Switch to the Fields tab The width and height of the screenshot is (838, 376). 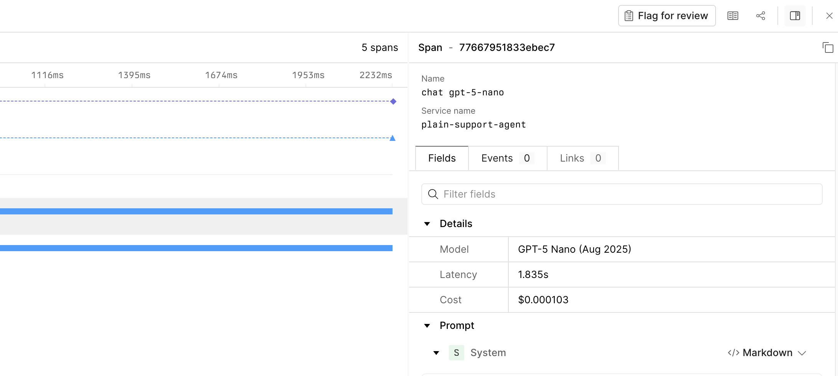[442, 158]
